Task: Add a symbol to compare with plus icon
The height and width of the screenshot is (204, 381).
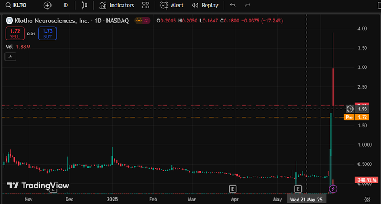Action: 48,6
